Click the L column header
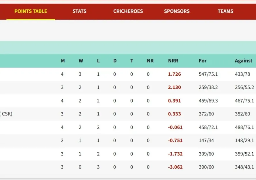Screen dimensions: 256x180 (98, 61)
